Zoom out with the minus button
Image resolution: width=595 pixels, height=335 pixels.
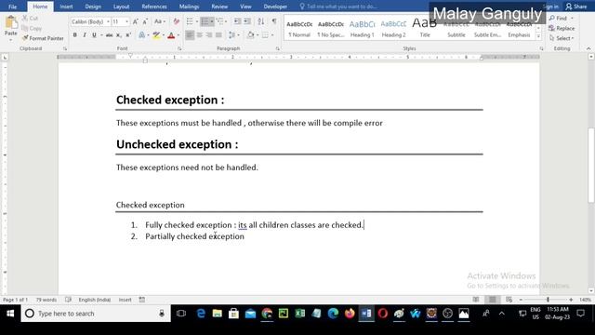tap(521, 300)
